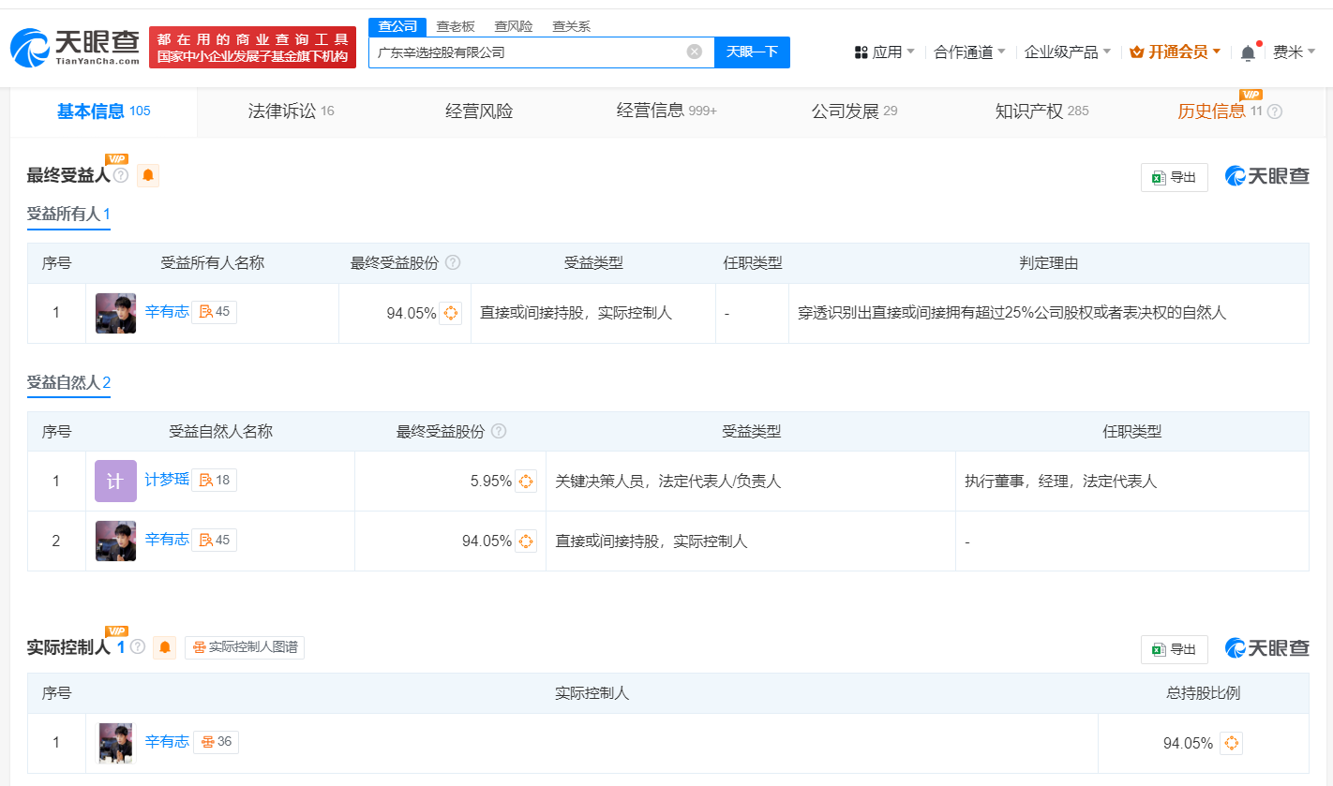Click alert bell beside 最终受益人 heading
Screen dimensions: 1333x786
tap(148, 175)
